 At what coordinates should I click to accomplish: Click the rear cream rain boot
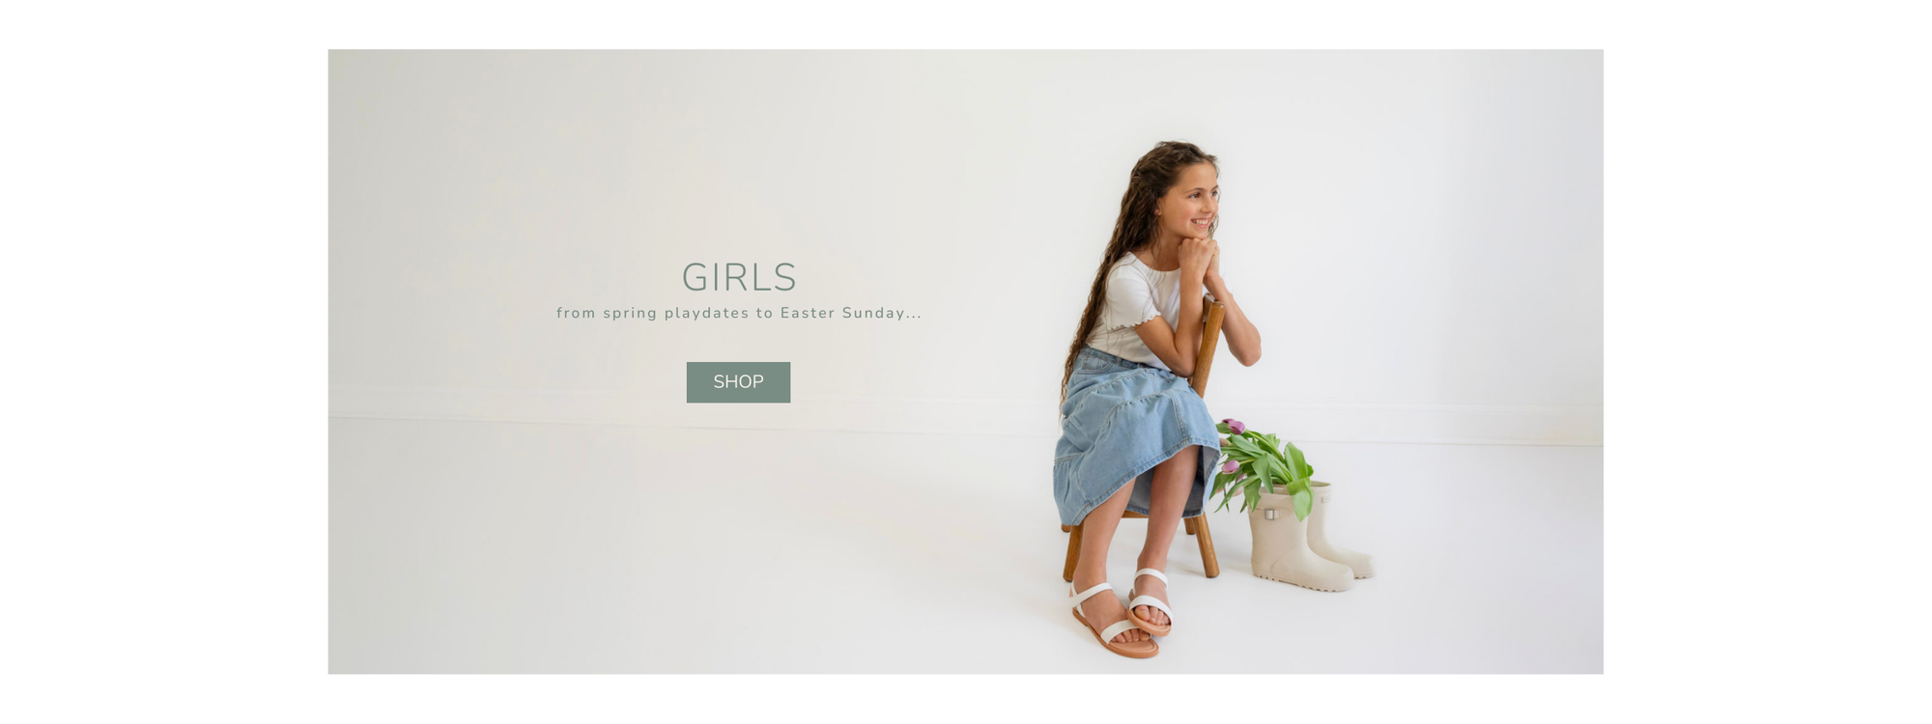[x=1338, y=531]
